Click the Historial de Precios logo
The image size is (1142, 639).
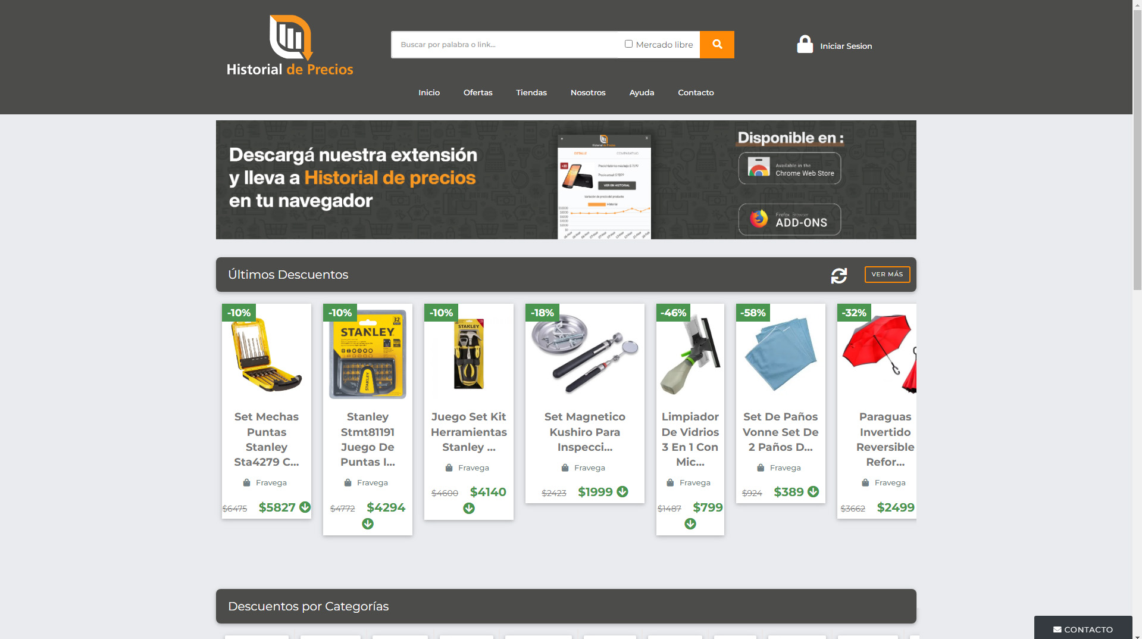(x=290, y=46)
